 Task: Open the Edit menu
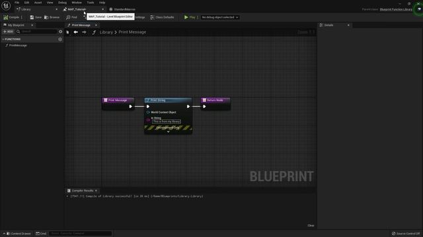[x=26, y=3]
